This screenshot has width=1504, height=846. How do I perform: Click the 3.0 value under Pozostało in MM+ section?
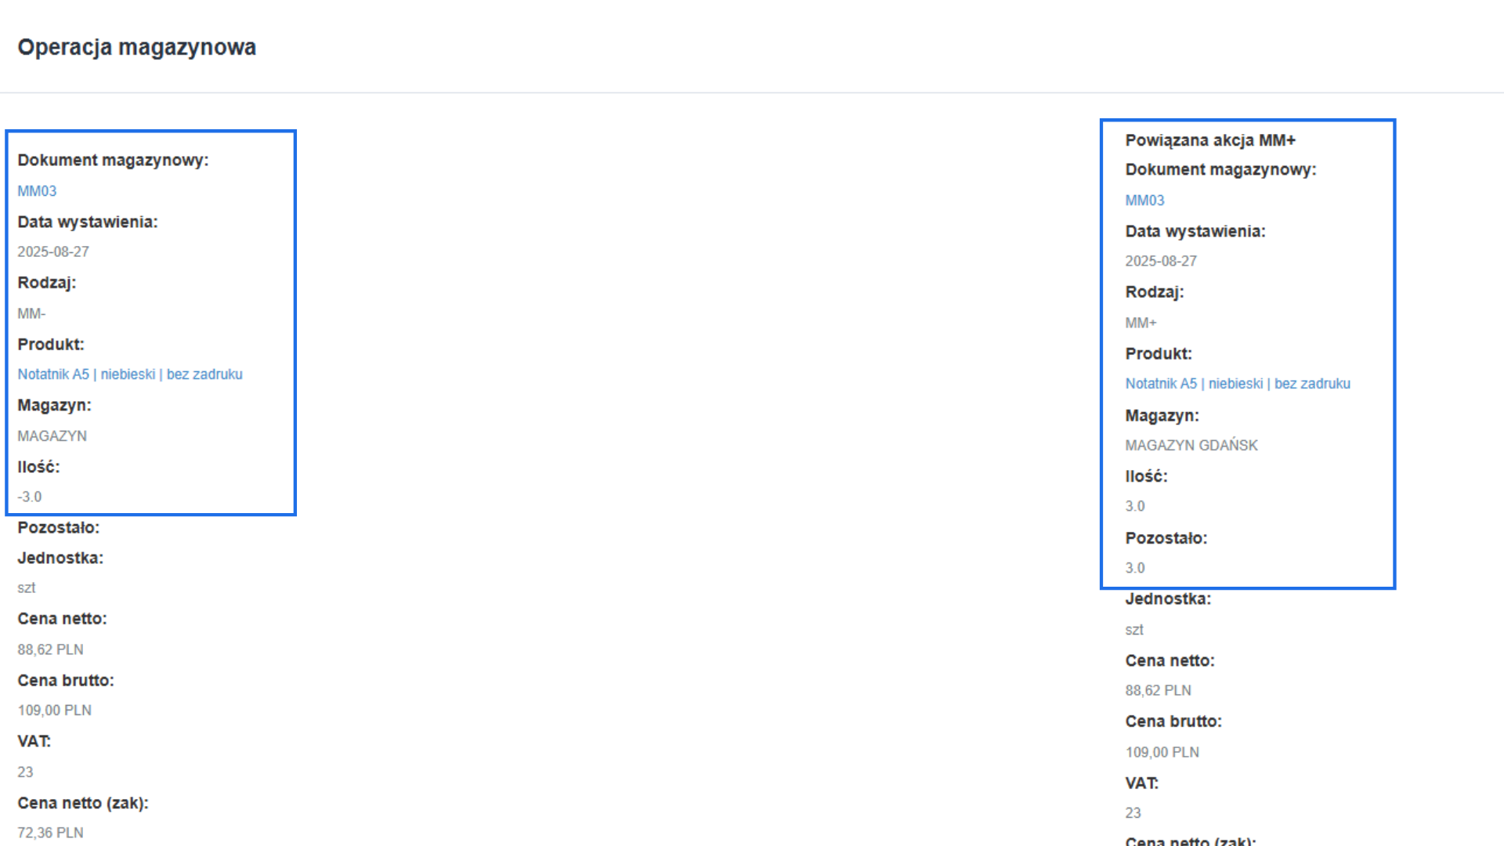point(1135,568)
